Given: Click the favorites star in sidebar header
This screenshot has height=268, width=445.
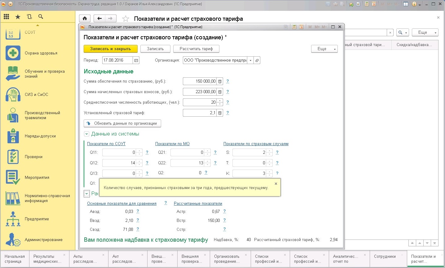Looking at the screenshot, I should pos(18,17).
